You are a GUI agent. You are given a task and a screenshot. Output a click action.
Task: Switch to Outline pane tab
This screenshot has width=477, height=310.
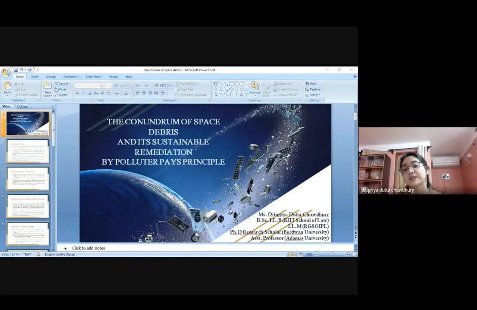pos(22,106)
